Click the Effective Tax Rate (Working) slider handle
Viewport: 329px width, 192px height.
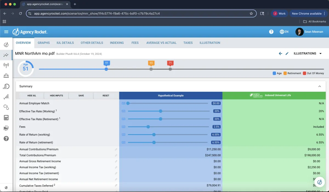coord(161,111)
